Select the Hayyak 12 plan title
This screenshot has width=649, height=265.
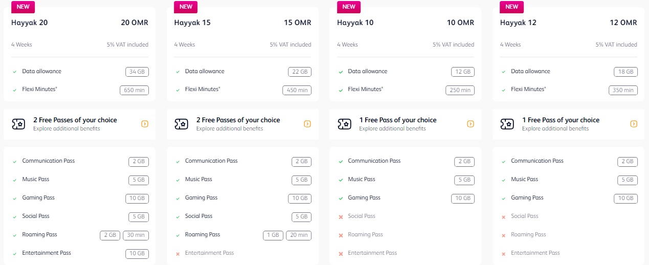pos(518,23)
